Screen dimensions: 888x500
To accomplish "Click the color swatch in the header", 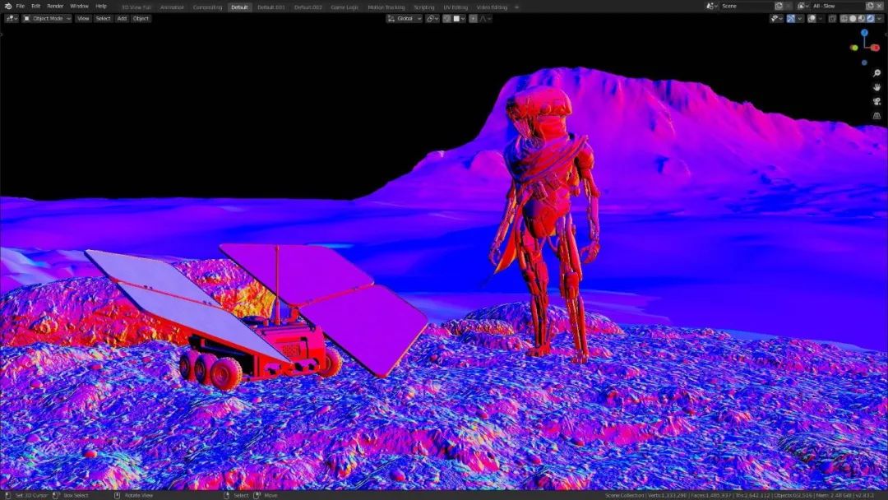I will 457,18.
